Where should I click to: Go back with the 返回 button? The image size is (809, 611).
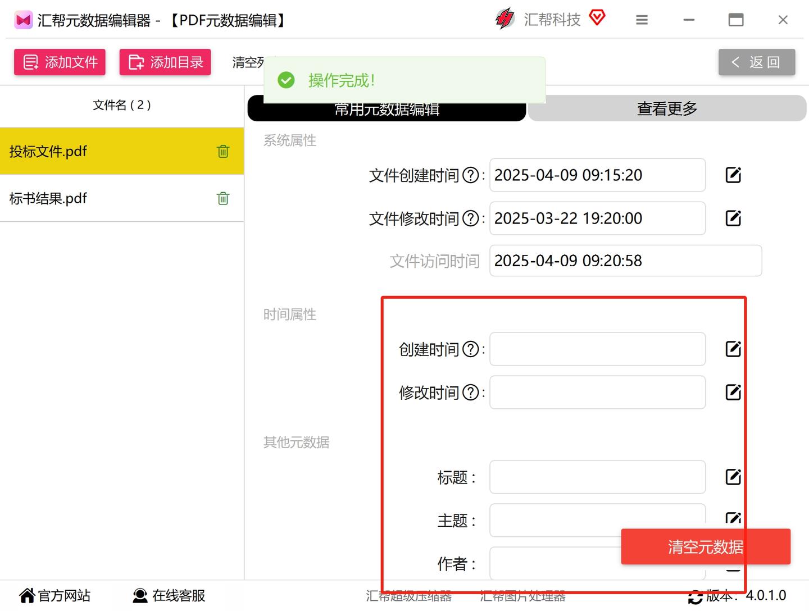(x=757, y=62)
